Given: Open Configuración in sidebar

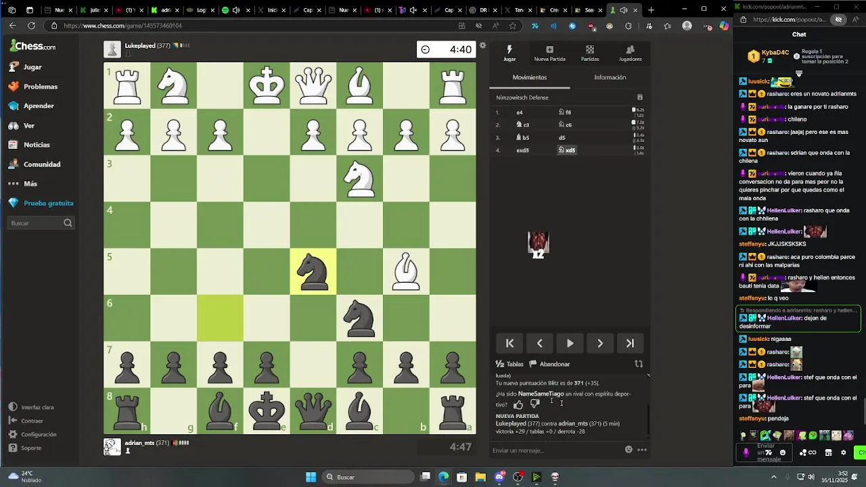Looking at the screenshot, I should click(32, 434).
